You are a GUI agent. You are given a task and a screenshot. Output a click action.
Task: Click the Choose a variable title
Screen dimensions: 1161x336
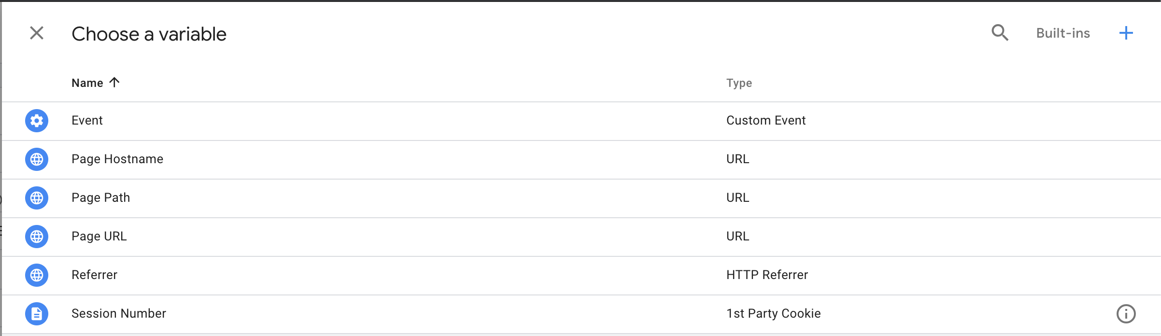tap(149, 33)
